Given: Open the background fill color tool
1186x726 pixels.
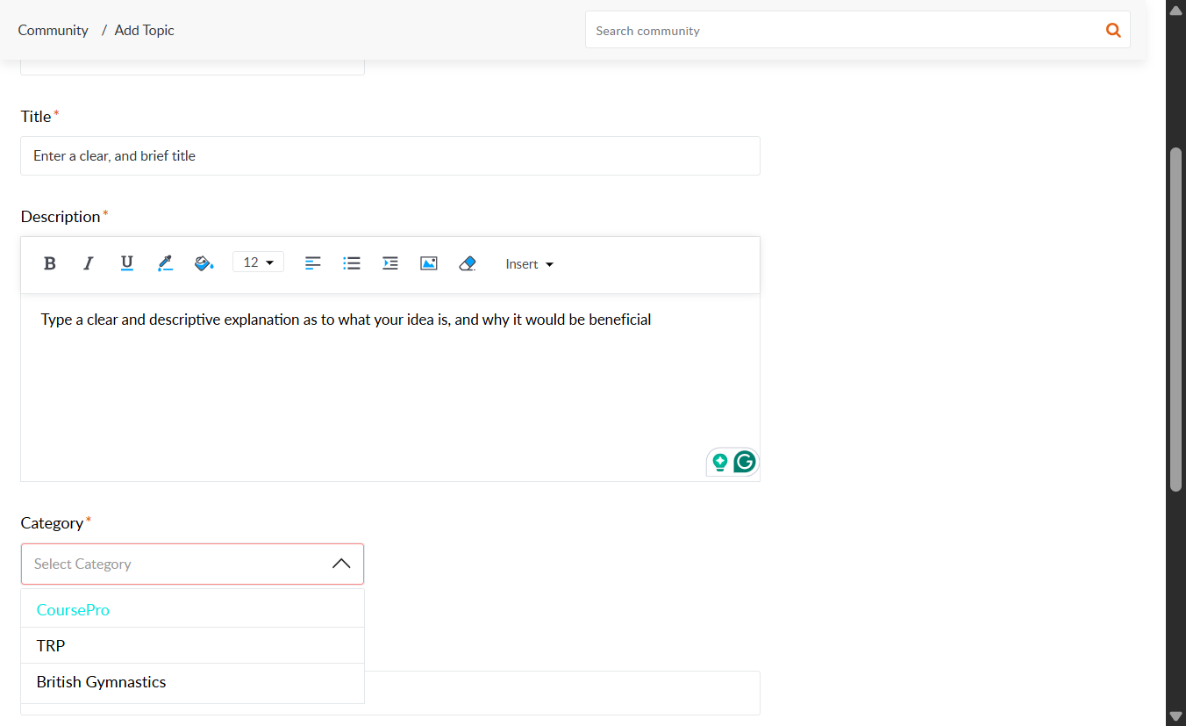Looking at the screenshot, I should (204, 263).
